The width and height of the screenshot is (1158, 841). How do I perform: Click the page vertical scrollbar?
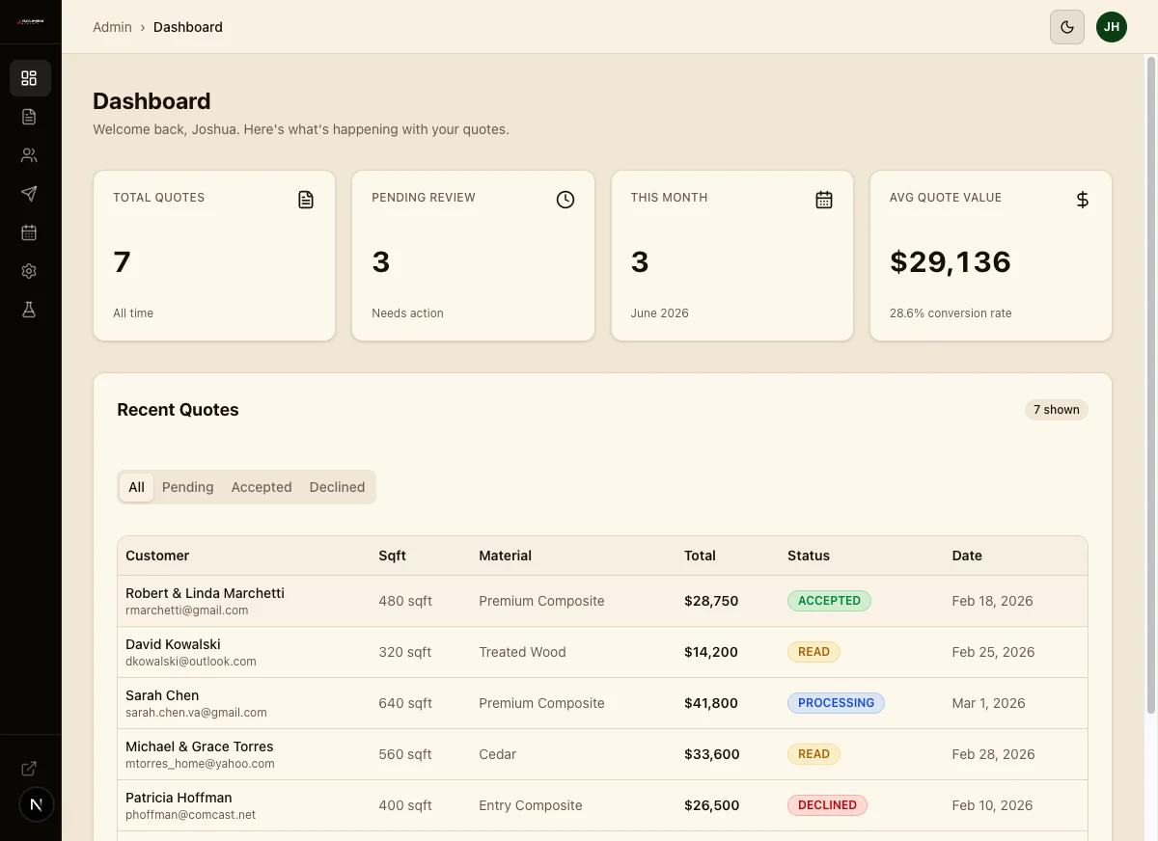coord(1150,386)
